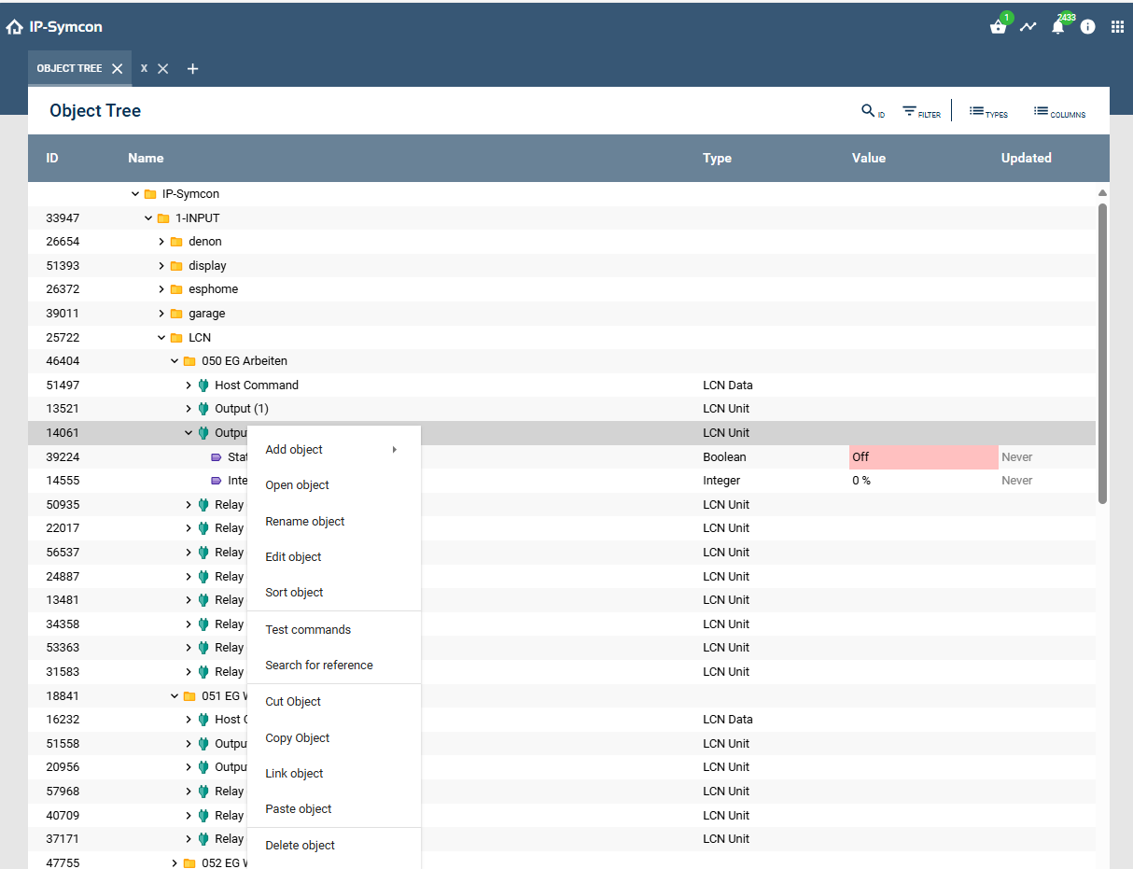Add a new tab with plus icon
Image resolution: width=1133 pixels, height=869 pixels.
(x=192, y=68)
